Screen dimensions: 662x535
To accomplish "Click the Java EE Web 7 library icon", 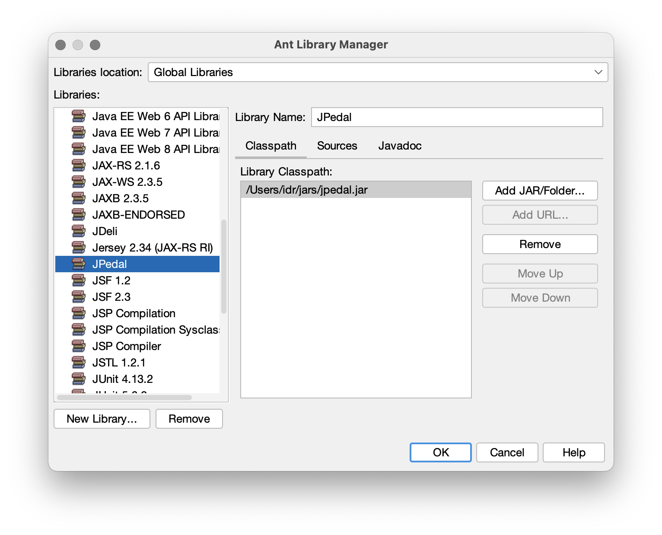I will (78, 133).
